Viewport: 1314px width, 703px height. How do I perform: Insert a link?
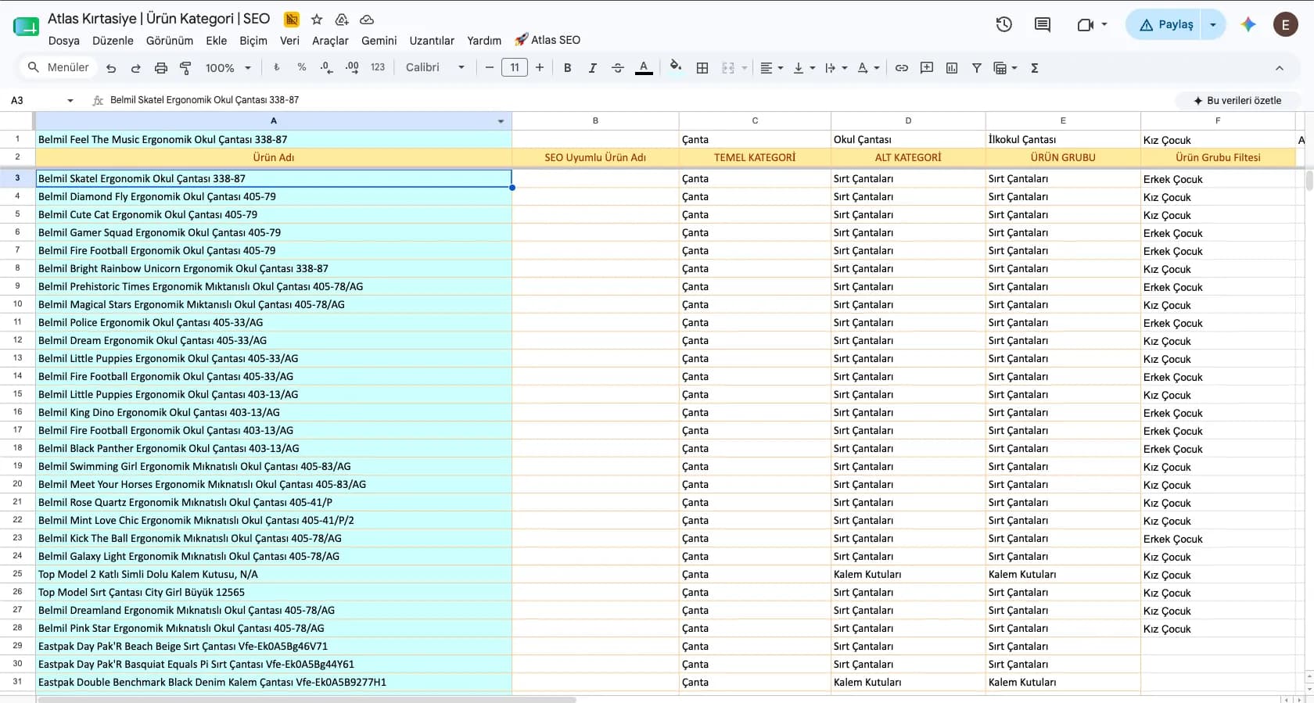point(902,68)
